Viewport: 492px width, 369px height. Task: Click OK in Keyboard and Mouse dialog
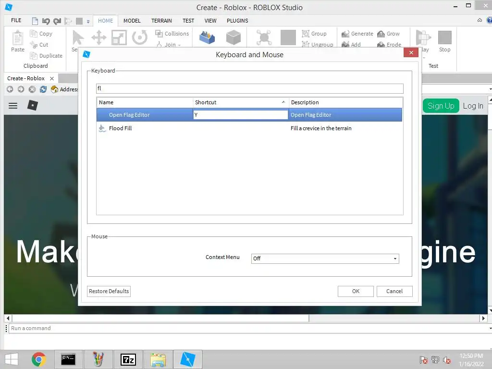pos(356,291)
